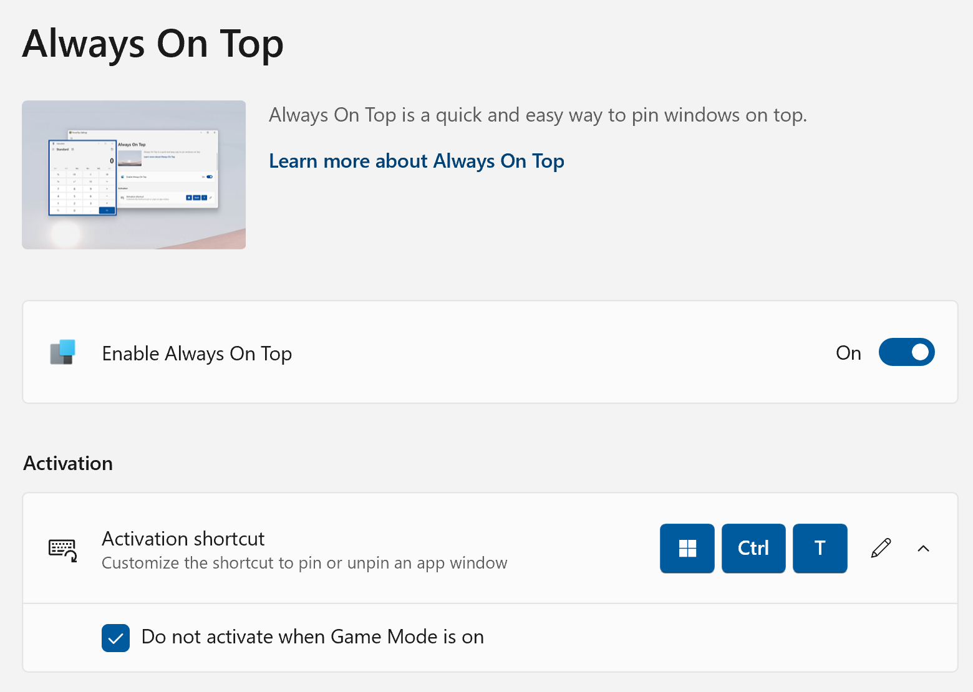Click the Customize the shortcut description text
The image size is (973, 692).
pyautogui.click(x=304, y=563)
